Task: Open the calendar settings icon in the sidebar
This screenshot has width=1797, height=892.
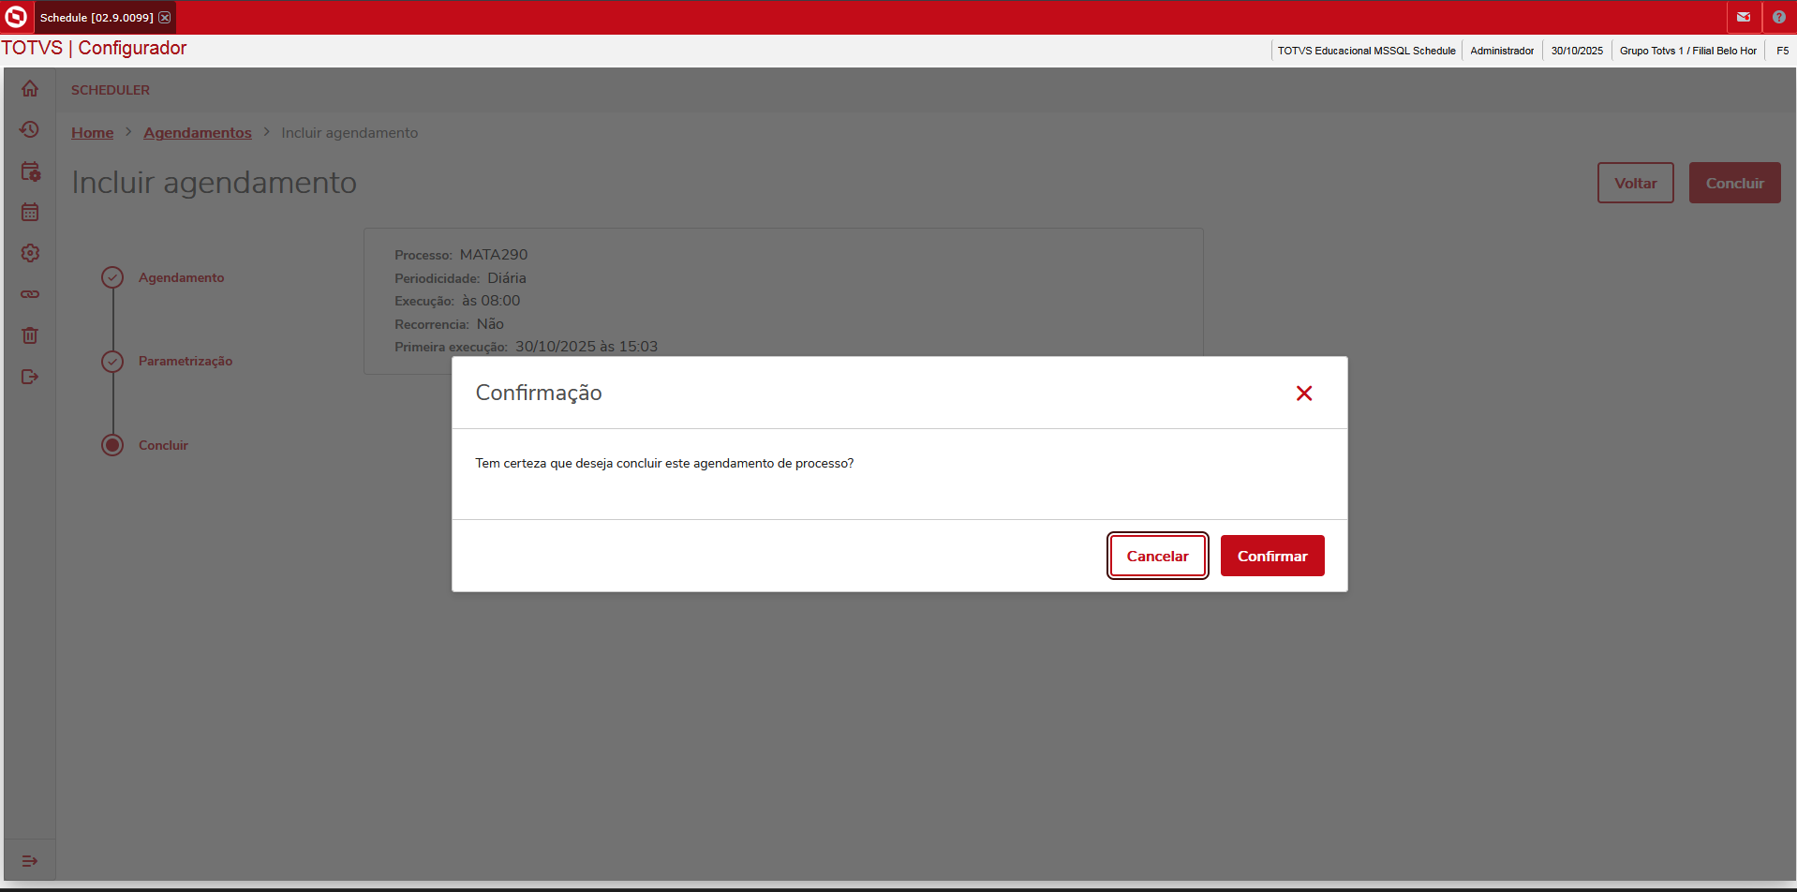Action: pos(30,171)
